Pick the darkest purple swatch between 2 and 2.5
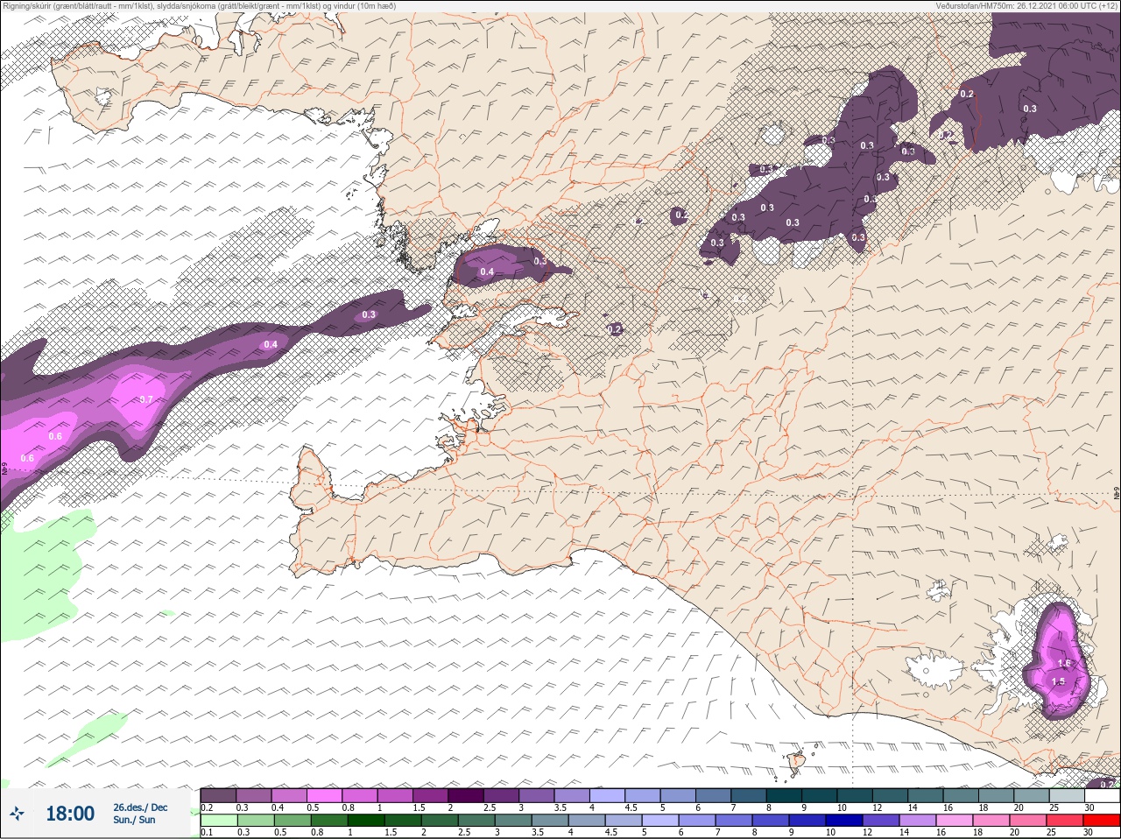The image size is (1121, 839). (x=467, y=795)
